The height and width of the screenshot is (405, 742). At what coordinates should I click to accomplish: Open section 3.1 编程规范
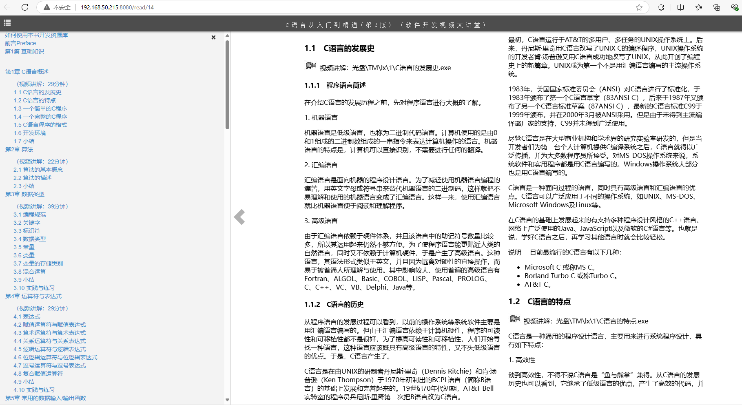(x=30, y=215)
